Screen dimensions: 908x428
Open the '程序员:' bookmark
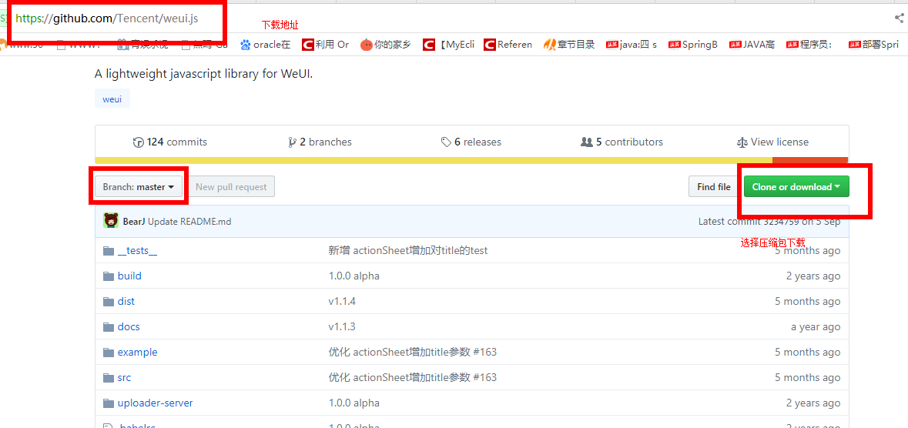809,44
